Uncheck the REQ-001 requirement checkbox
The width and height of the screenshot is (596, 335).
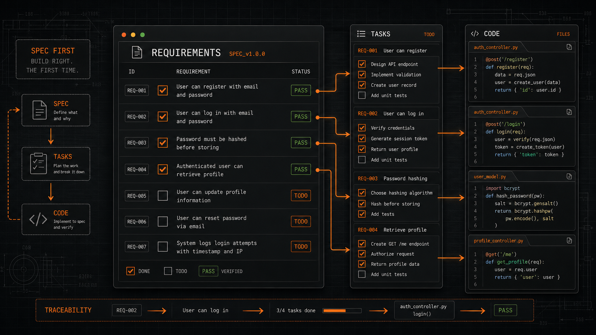coord(163,90)
